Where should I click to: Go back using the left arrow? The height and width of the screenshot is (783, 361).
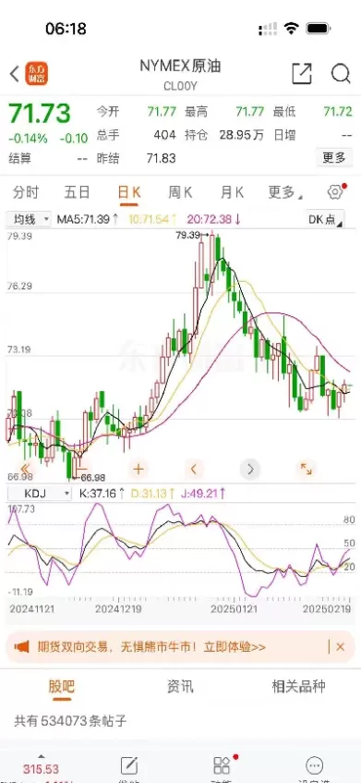point(15,74)
